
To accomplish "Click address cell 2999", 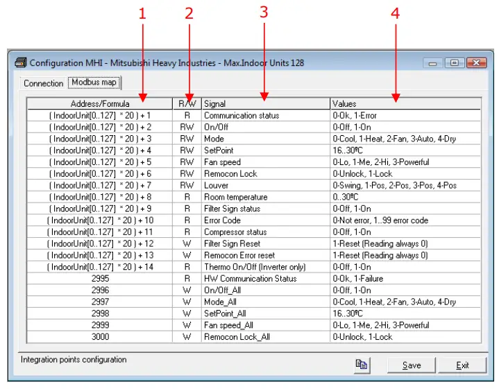I will [x=100, y=325].
